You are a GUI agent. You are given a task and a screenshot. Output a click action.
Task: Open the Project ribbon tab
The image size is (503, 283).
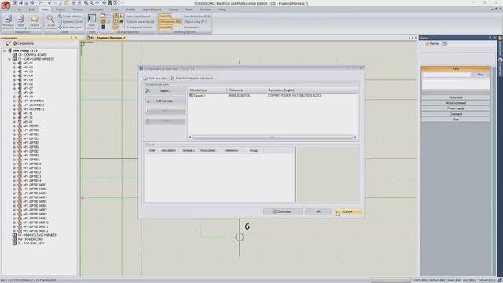(60, 9)
